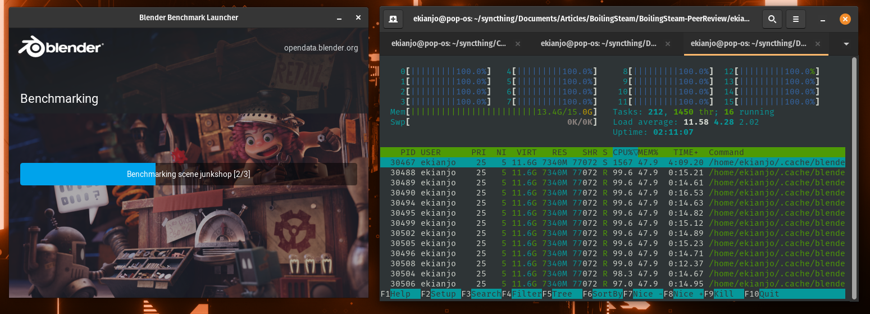
Task: Close the terminal window with orange button
Action: pyautogui.click(x=845, y=19)
